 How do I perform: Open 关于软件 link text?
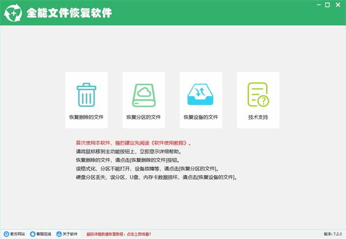pyautogui.click(x=70, y=234)
